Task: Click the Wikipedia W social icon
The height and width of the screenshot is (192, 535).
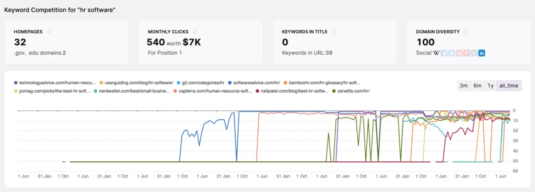Action: [436, 53]
